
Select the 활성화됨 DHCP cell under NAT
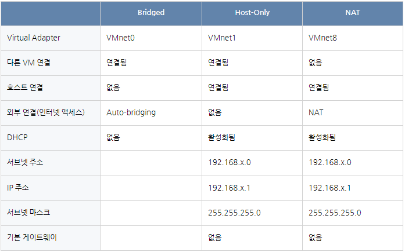tap(322, 137)
